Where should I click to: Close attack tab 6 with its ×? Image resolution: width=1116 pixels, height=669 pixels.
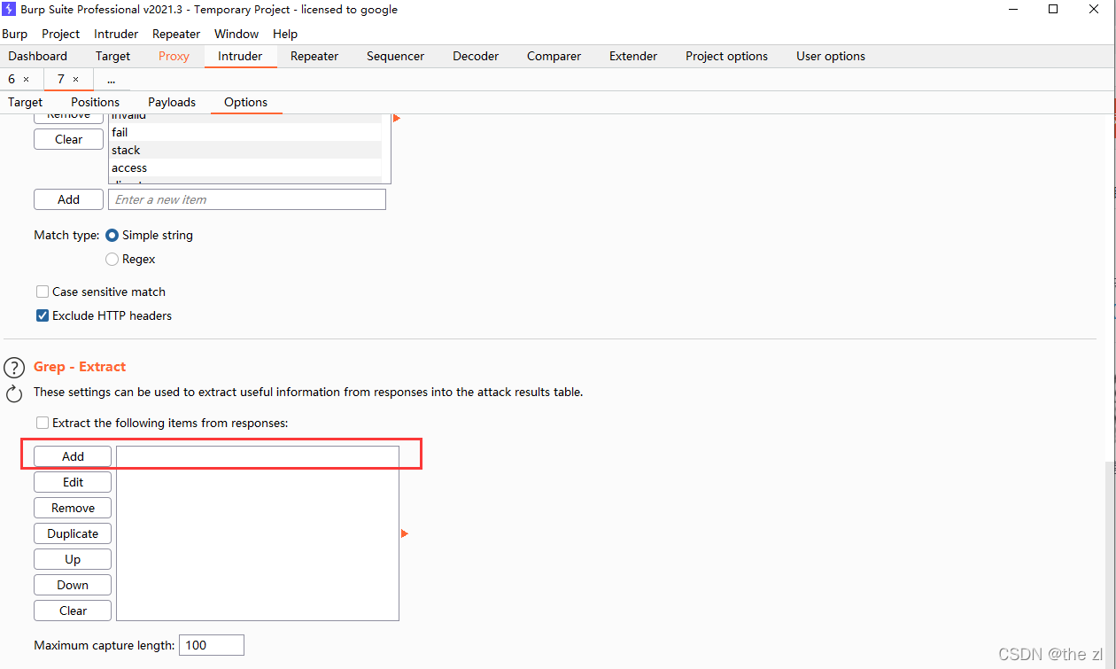26,79
